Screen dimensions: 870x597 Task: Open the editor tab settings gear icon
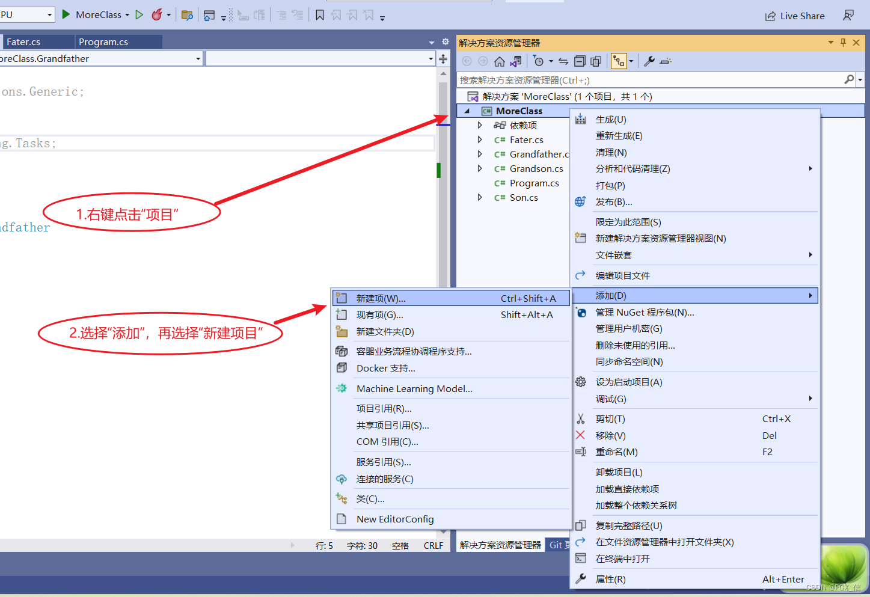click(x=446, y=41)
